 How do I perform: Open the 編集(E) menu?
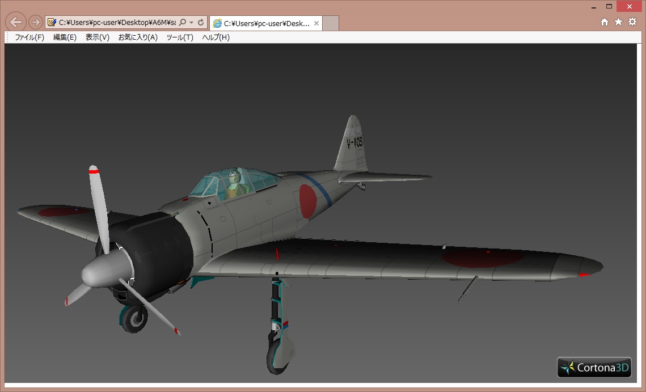(x=65, y=37)
